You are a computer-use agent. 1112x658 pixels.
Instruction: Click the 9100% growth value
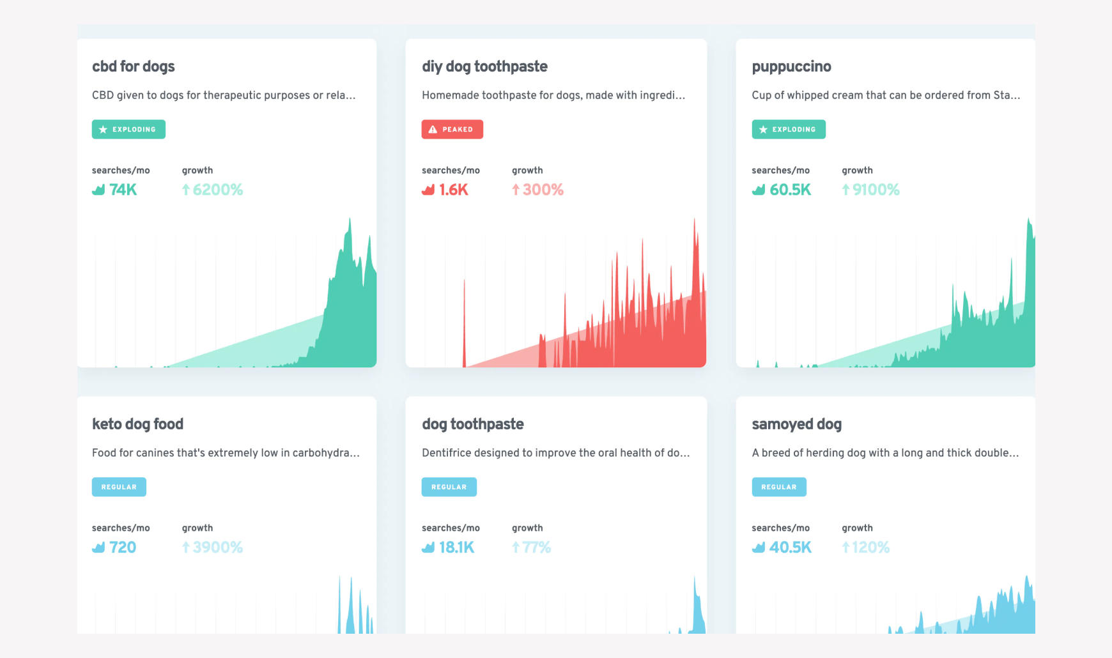pos(876,190)
